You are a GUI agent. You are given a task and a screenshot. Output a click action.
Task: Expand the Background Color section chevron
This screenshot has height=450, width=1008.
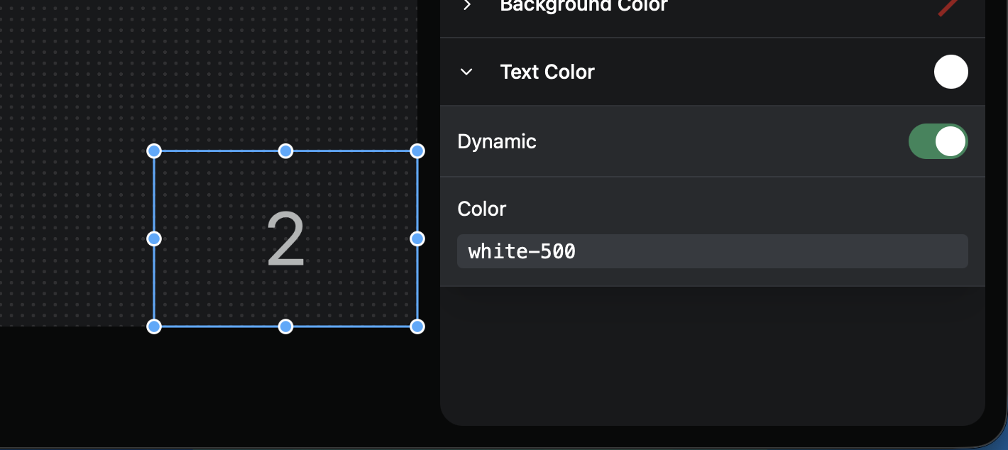point(466,6)
